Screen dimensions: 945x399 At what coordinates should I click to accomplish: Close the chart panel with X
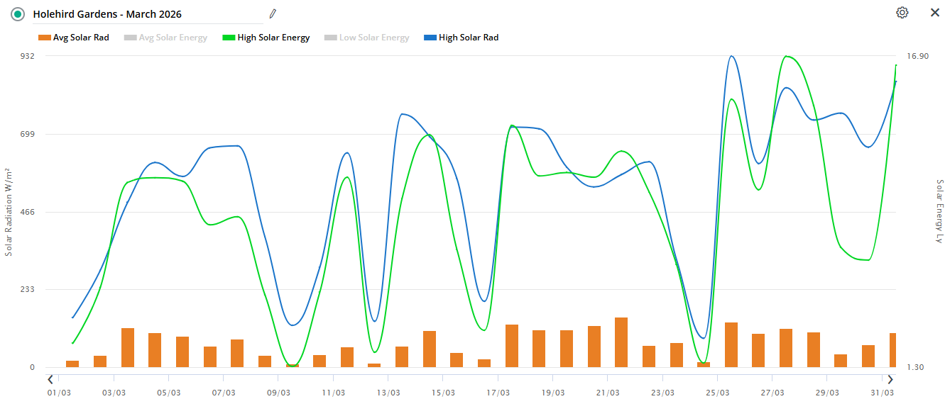point(935,13)
